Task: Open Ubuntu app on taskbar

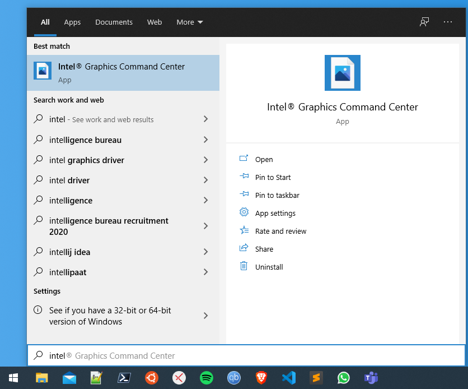Action: (x=152, y=378)
